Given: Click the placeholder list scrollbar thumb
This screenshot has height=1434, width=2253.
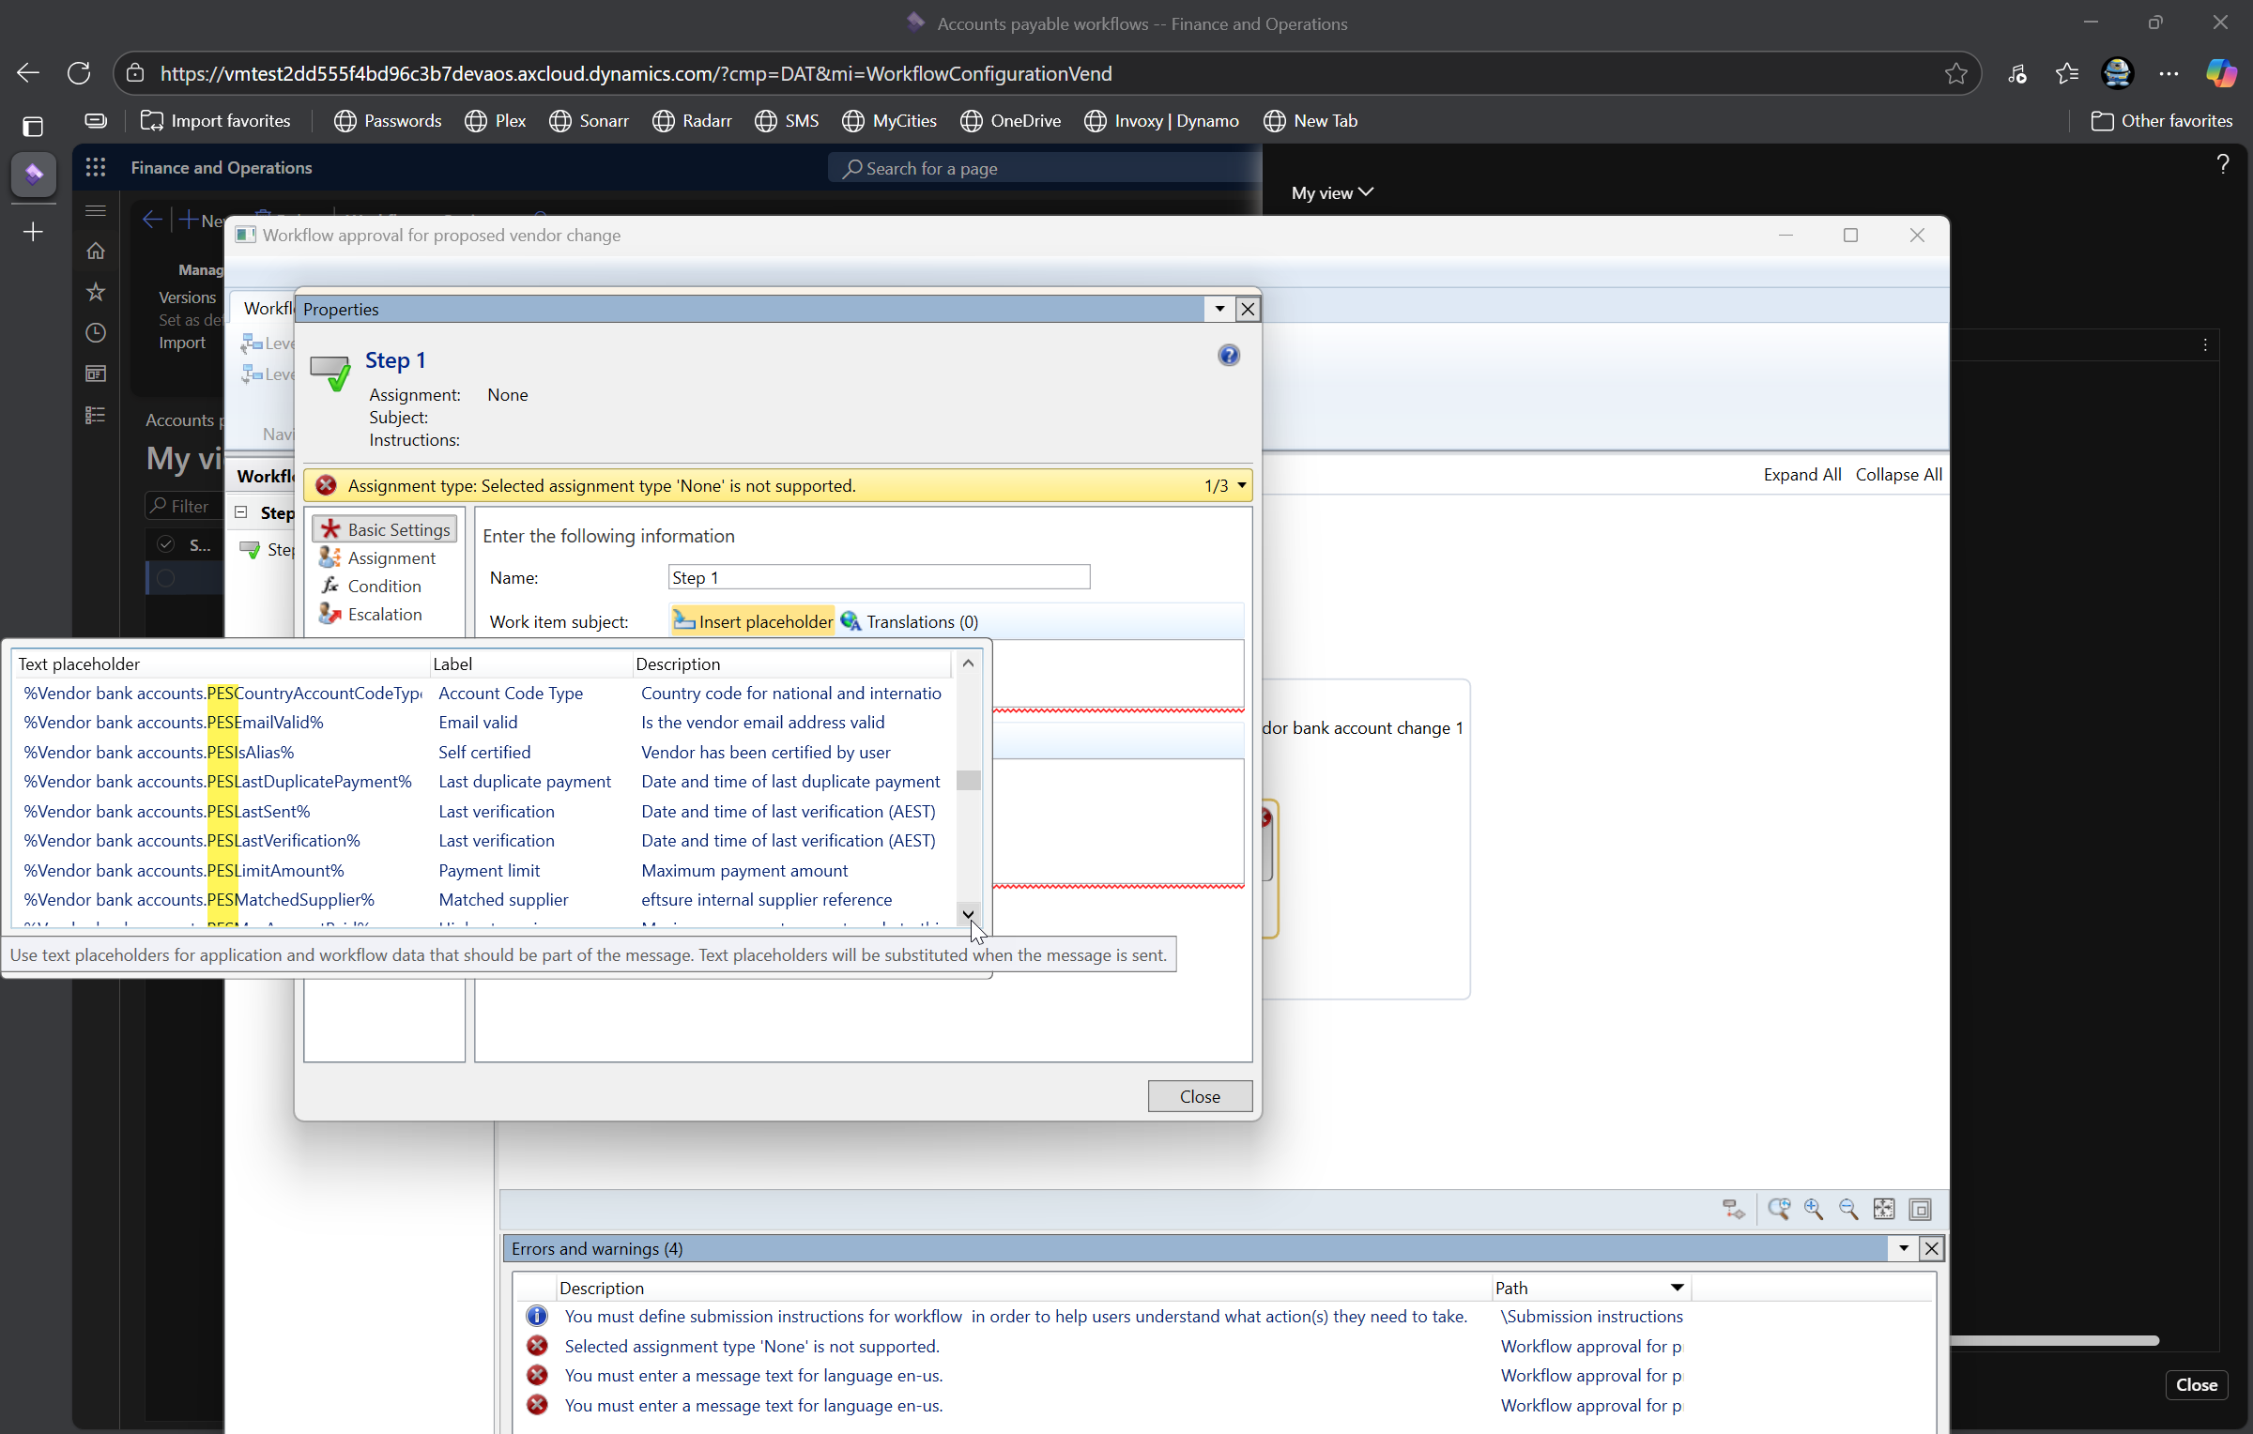Looking at the screenshot, I should [x=968, y=781].
